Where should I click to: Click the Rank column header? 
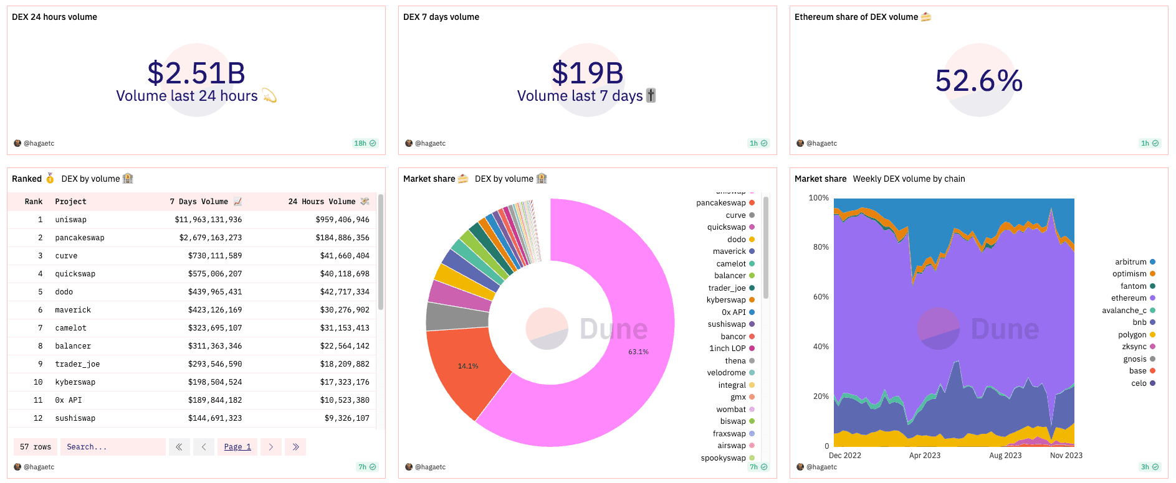pos(34,202)
